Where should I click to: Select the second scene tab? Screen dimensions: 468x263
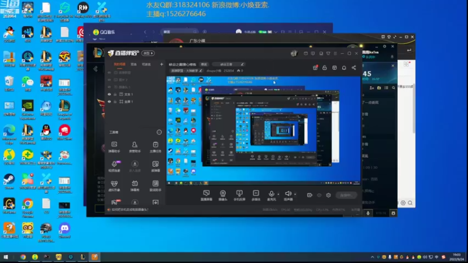coord(133,64)
